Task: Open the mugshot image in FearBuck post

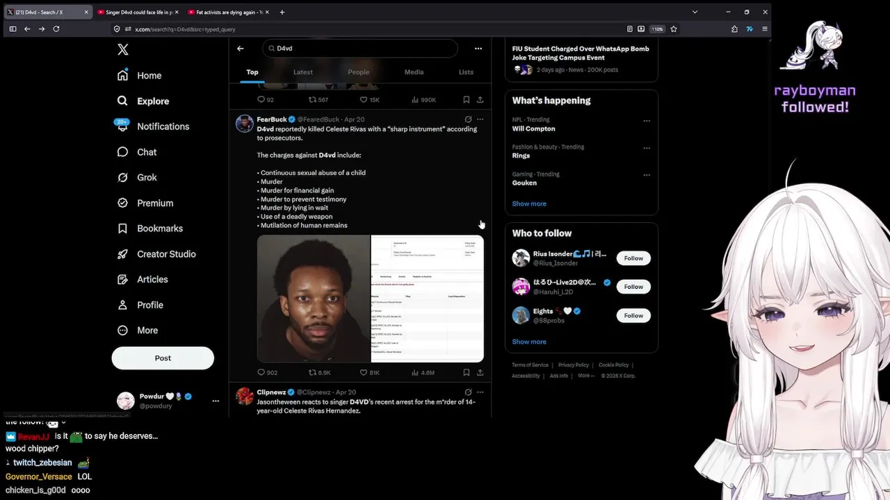Action: pos(314,299)
